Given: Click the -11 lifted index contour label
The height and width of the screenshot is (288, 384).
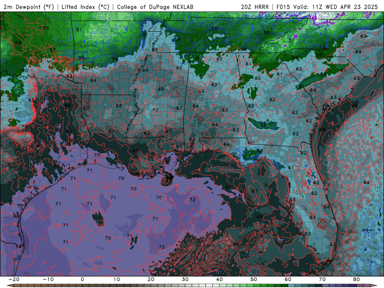Looking at the screenshot, I should pyautogui.click(x=53, y=109).
